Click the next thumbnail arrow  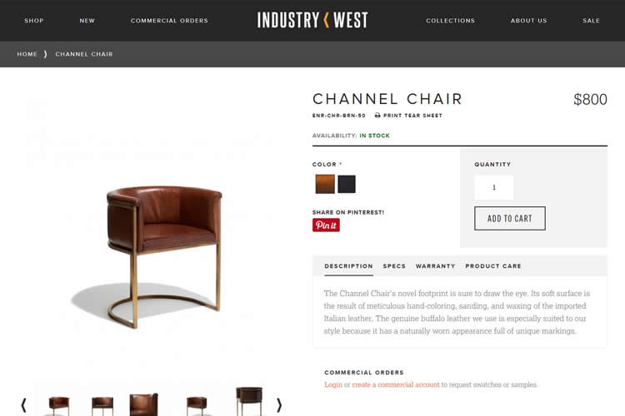coord(278,405)
